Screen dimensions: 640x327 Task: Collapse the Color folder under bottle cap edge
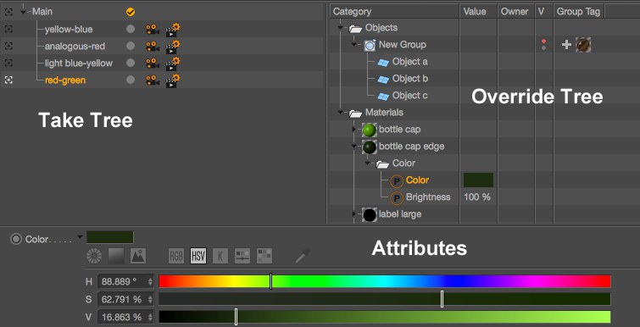(x=368, y=163)
